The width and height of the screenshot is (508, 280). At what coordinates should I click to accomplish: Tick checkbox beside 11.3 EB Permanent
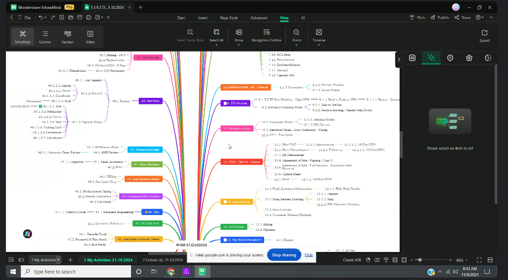pyautogui.click(x=272, y=155)
